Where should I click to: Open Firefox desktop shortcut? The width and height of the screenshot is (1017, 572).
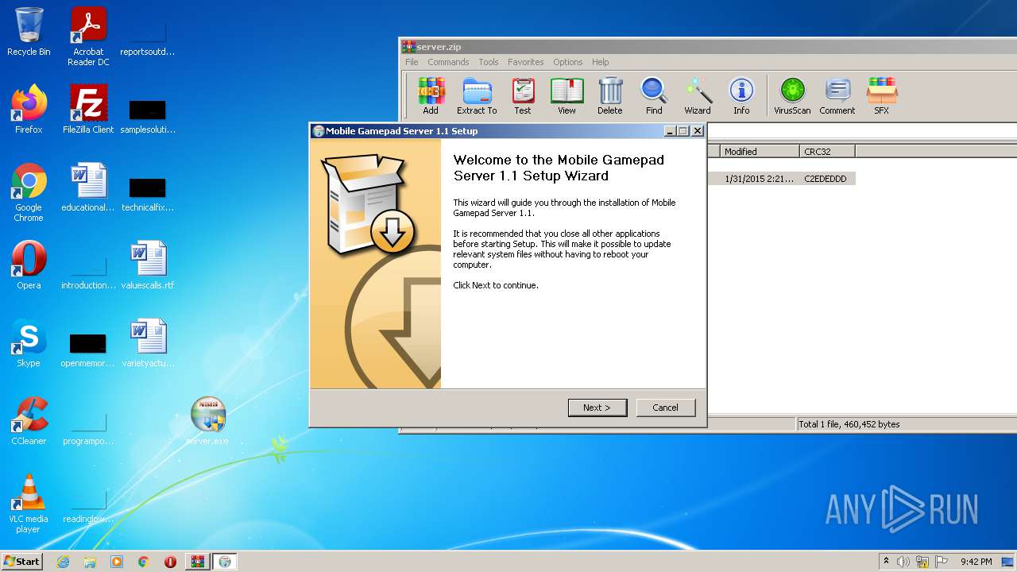click(x=29, y=110)
